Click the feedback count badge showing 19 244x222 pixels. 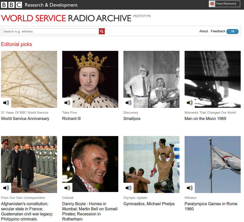(x=232, y=31)
